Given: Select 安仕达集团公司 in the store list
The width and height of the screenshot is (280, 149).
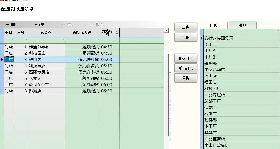Looking at the screenshot, I should coord(242,38).
